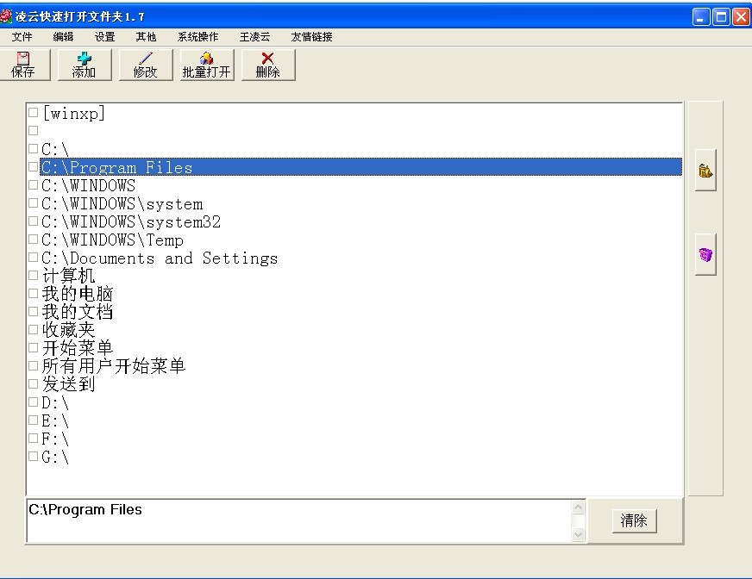Open the 其他 menu
This screenshot has width=752, height=579.
pyautogui.click(x=146, y=36)
